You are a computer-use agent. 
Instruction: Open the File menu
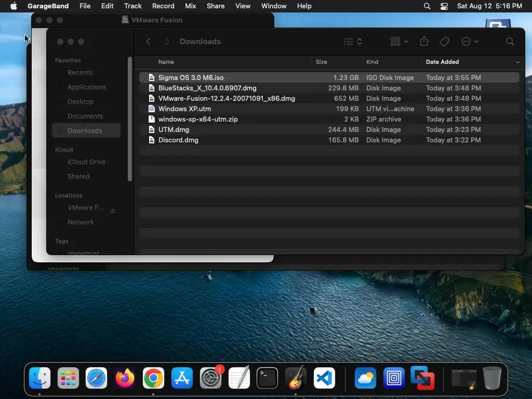point(85,6)
